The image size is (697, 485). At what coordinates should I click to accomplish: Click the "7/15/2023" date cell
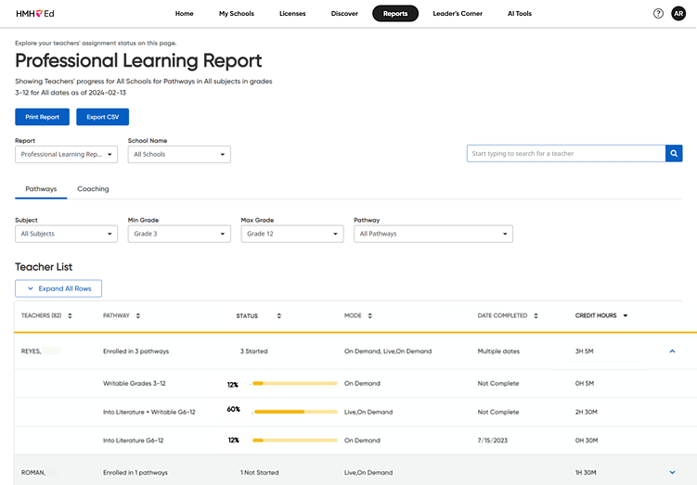point(493,440)
